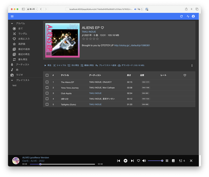The image size is (209, 177).
Task: Open the play queue list icon
Action: pyautogui.click(x=167, y=161)
